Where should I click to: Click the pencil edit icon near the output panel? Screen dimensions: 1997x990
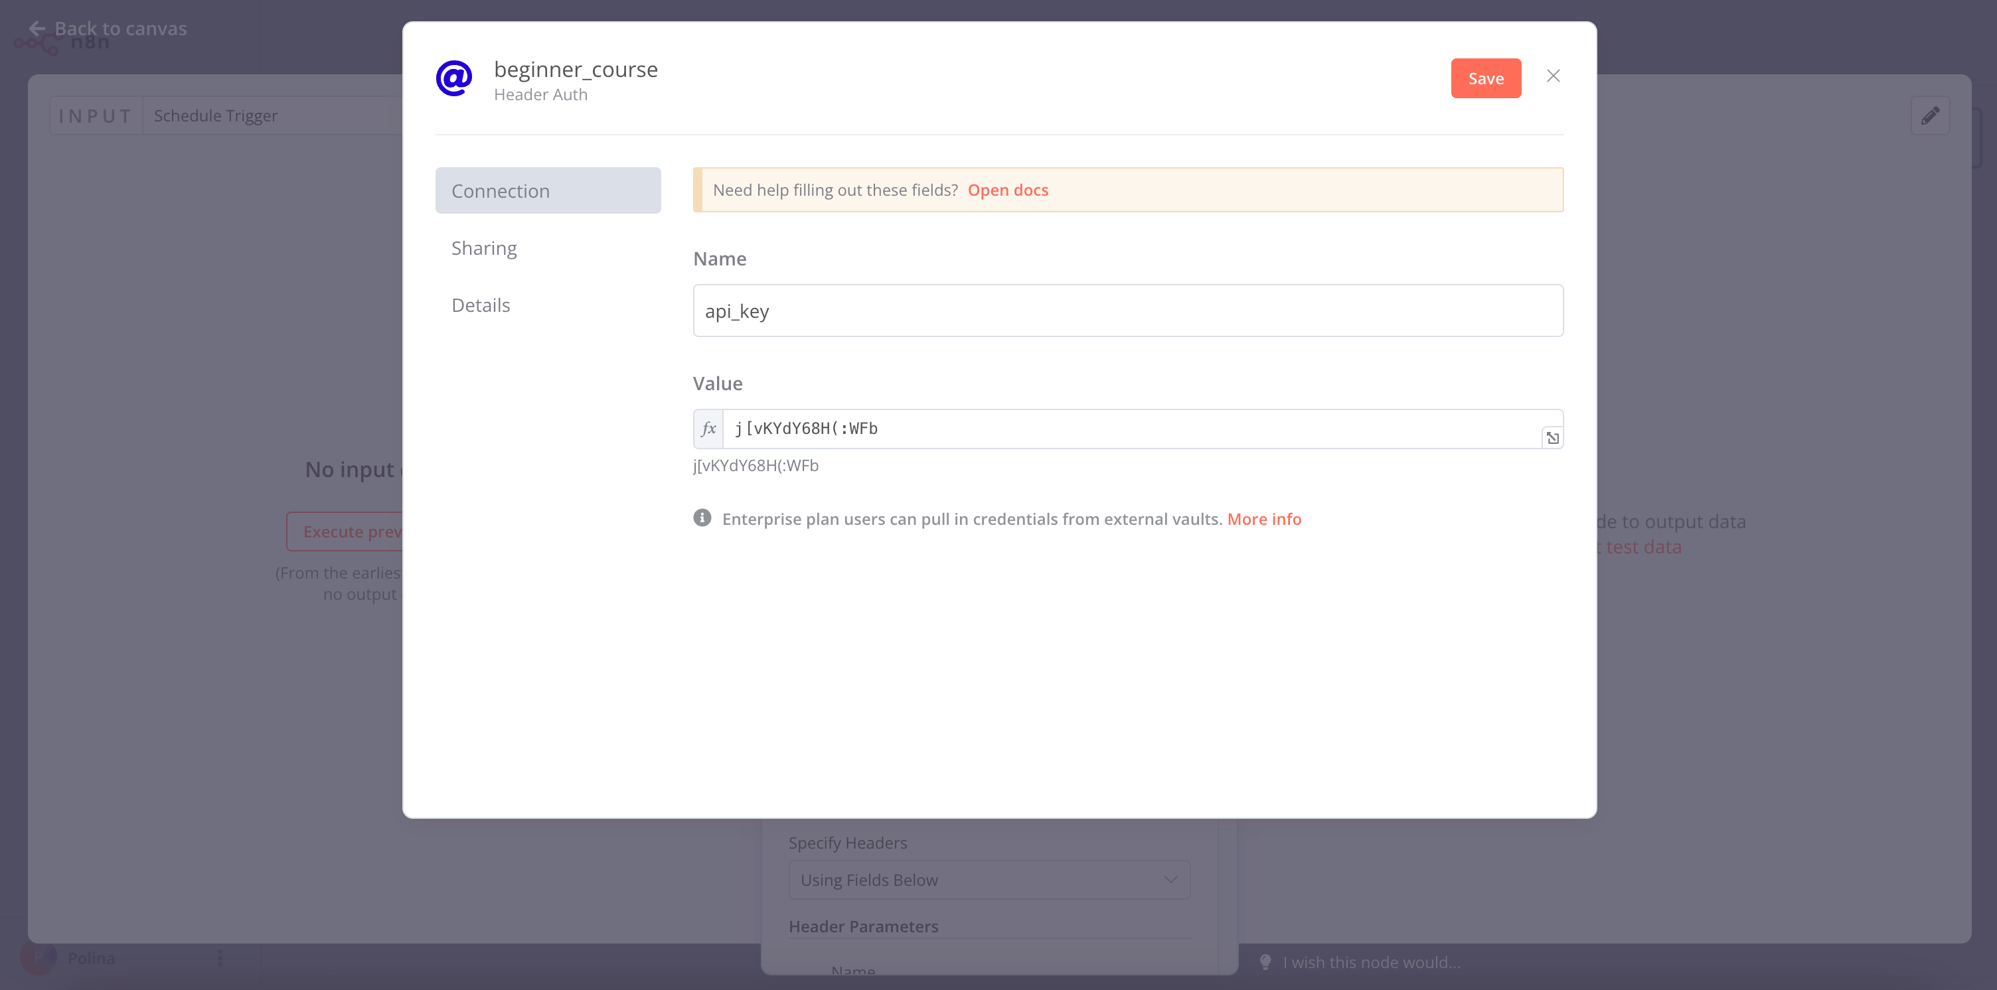[1931, 115]
